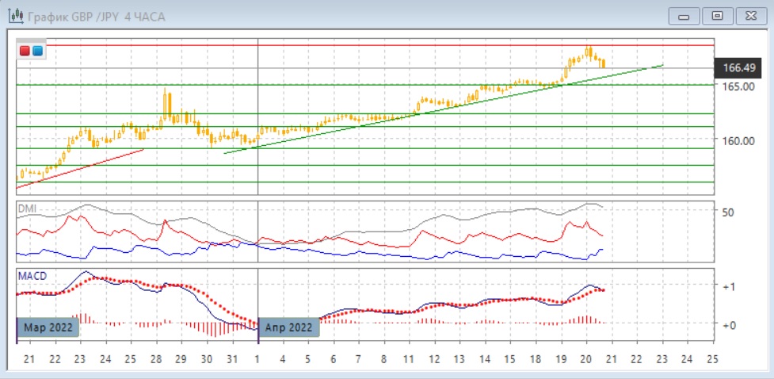Click the window title 'График GBP /JPY 4 ЧАСА'

[x=97, y=17]
